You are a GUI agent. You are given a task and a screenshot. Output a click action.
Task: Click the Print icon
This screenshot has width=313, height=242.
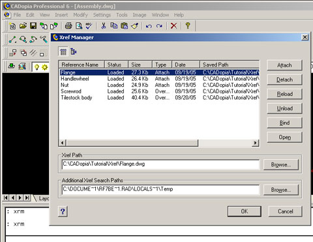click(x=68, y=26)
